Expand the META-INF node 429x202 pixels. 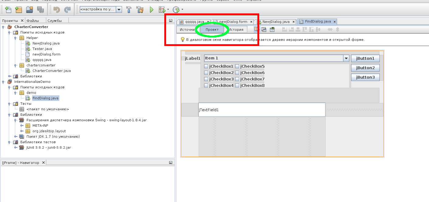[x=21, y=126]
